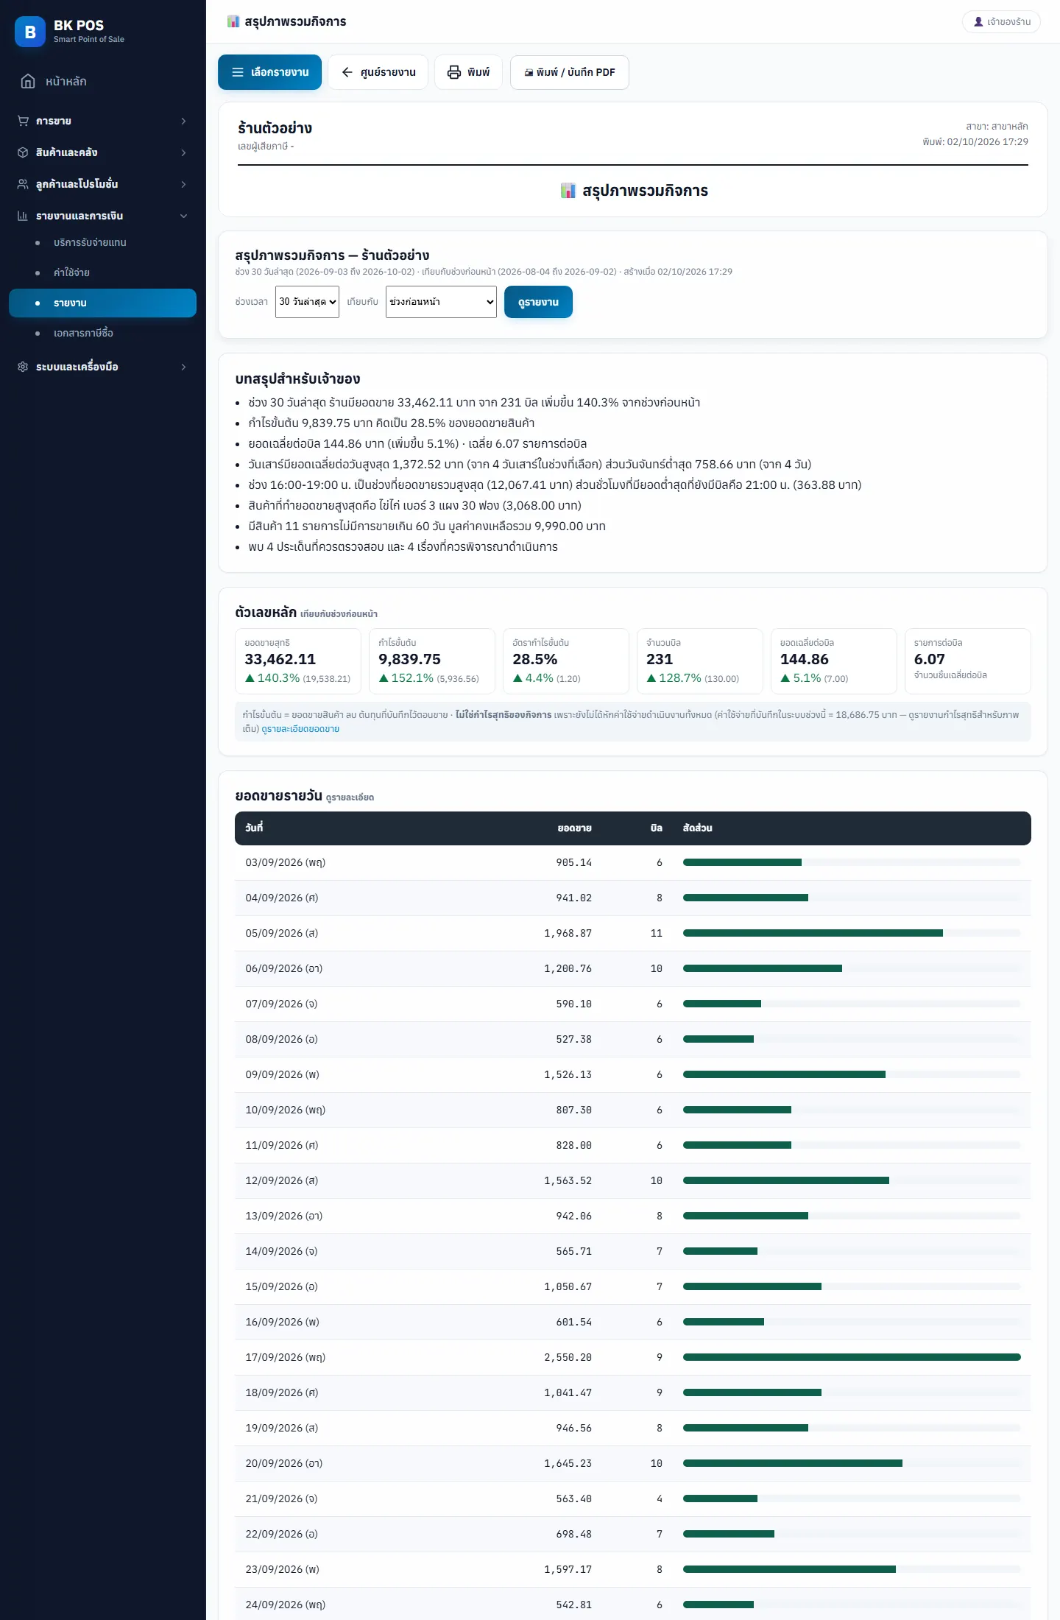1060x1620 pixels.
Task: Click the printer icon on พิมพ์ button
Action: (454, 72)
